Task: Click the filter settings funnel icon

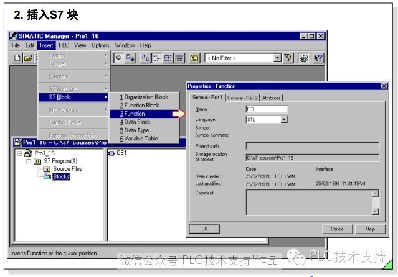Action: coord(288,58)
